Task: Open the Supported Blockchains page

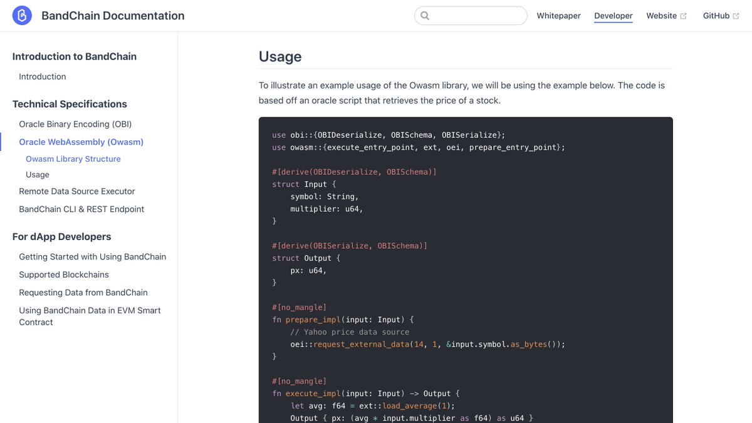Action: pyautogui.click(x=64, y=274)
